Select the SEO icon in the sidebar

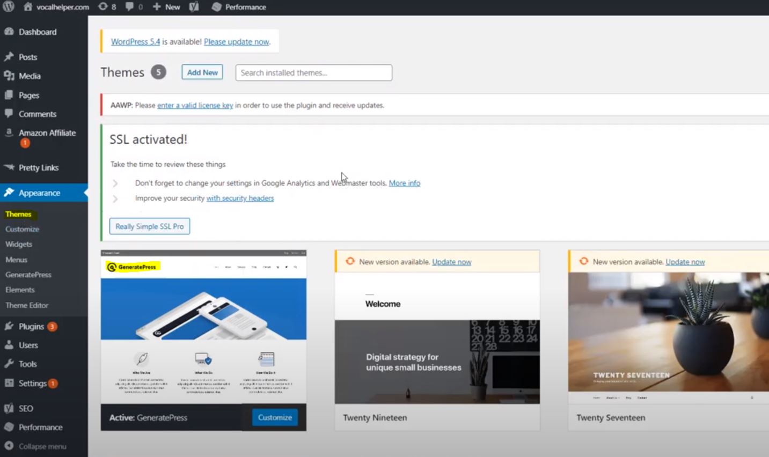point(9,408)
